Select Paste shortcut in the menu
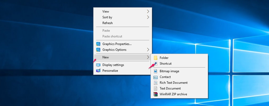The image size is (269, 106). tap(112, 36)
